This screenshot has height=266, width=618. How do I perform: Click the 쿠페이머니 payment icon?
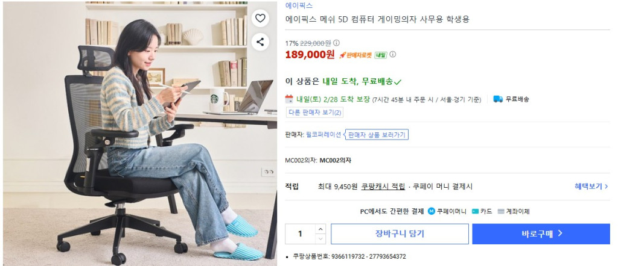click(431, 211)
